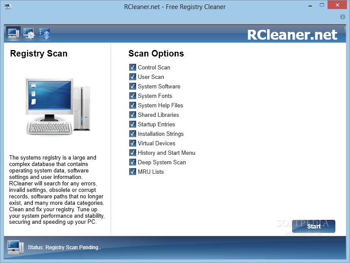This screenshot has width=350, height=263.
Task: Minimize the RCleaner window
Action: coord(310,6)
